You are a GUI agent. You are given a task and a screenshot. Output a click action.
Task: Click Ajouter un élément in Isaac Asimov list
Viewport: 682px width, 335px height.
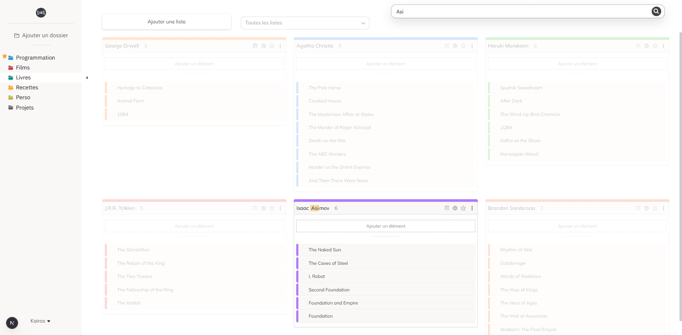pyautogui.click(x=386, y=226)
